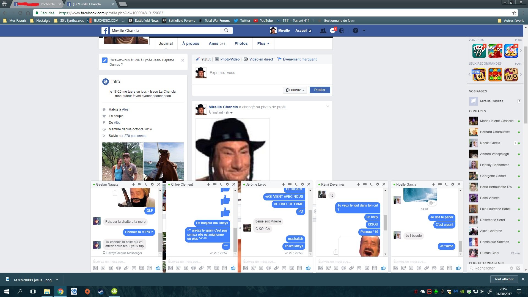Dismiss the Lycée Jean-Baptiste Dumas question
This screenshot has width=528, height=297.
tap(183, 60)
